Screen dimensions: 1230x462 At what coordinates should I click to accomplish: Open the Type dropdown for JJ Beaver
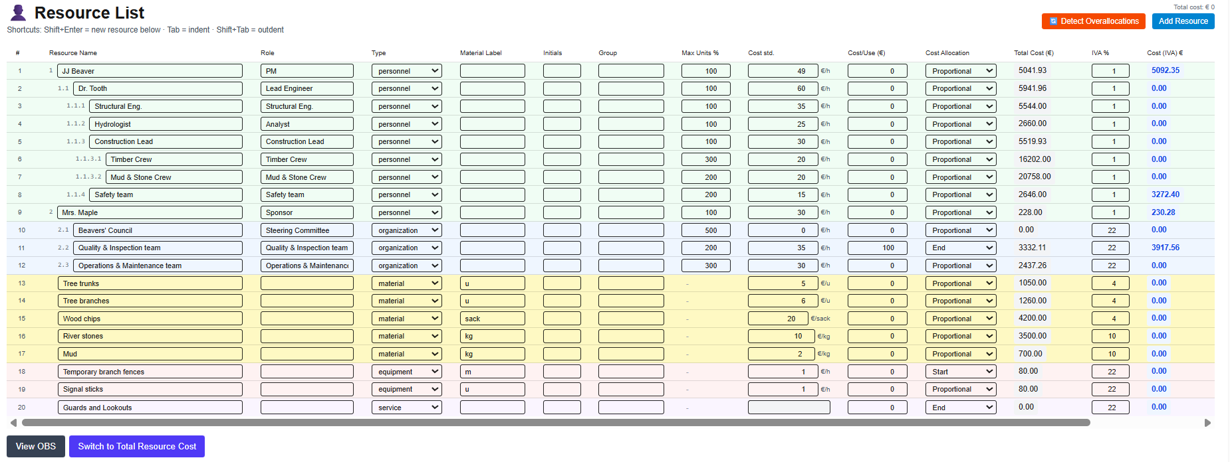(406, 71)
